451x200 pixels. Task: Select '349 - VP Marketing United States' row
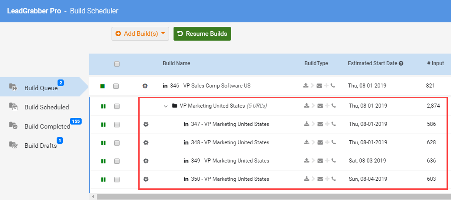pyautogui.click(x=230, y=161)
